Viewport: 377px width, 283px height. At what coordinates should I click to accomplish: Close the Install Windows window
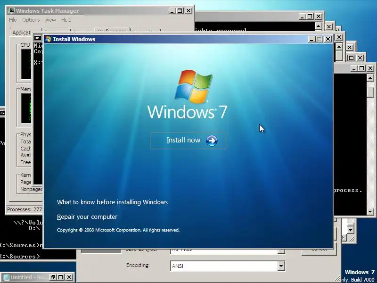pos(328,39)
